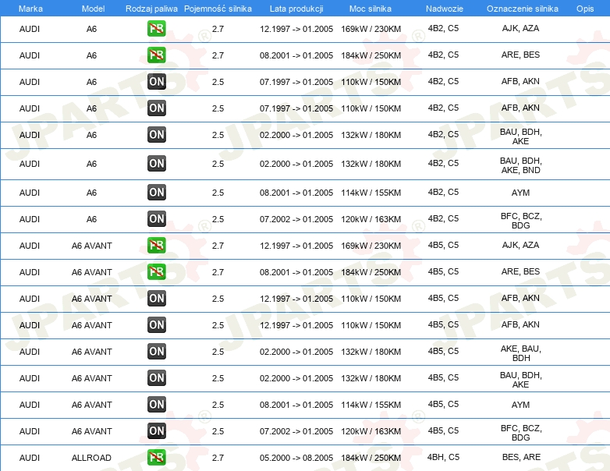Click AJK, AZA in the 4B5 row

pyautogui.click(x=520, y=245)
